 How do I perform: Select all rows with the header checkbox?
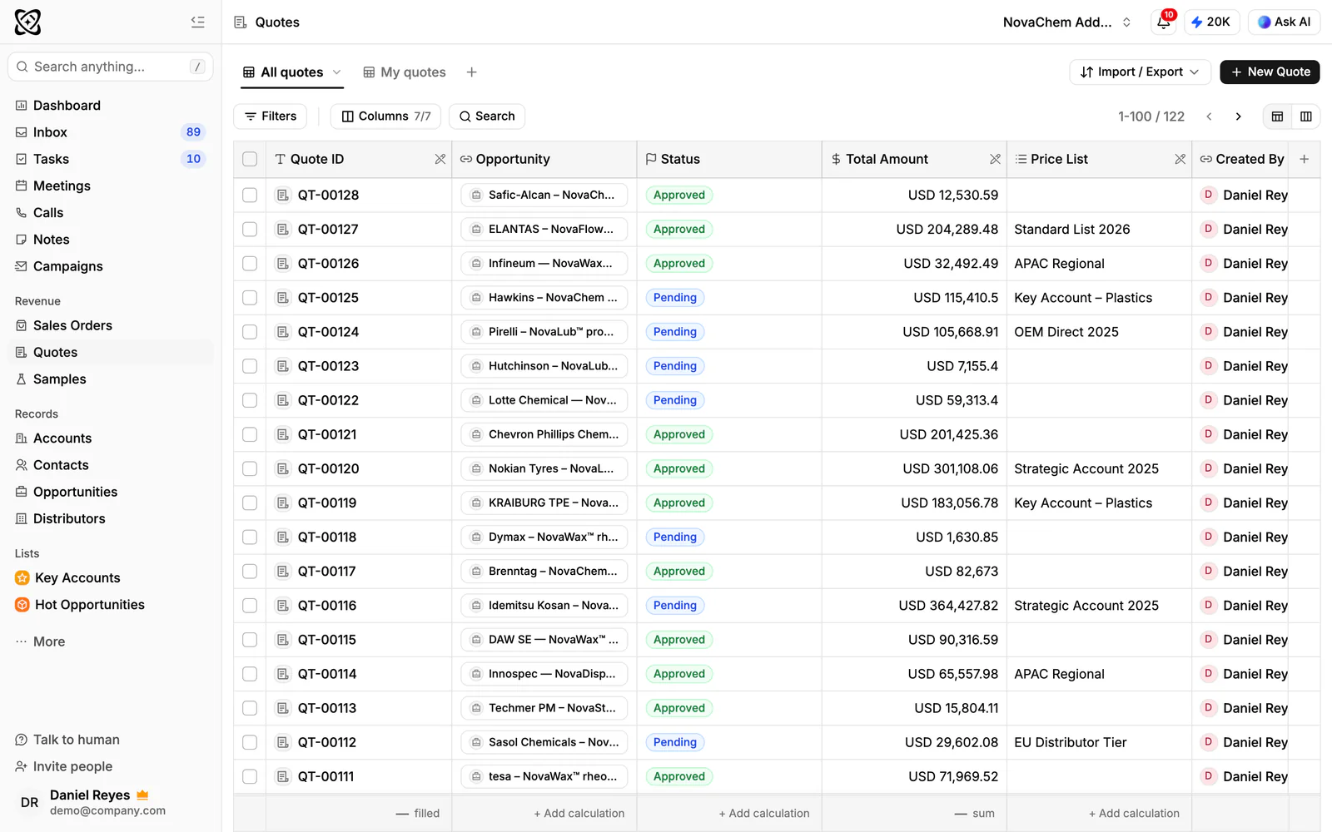250,159
